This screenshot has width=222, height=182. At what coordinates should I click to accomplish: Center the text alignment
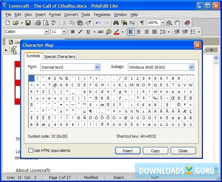pos(139,32)
